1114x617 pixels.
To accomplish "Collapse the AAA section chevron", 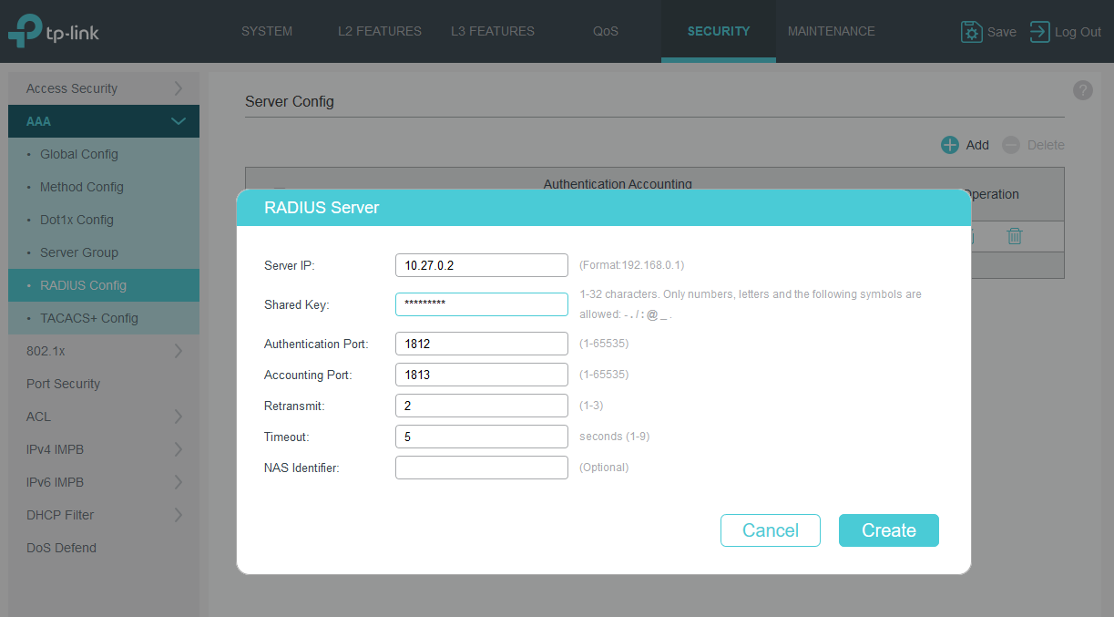I will [x=178, y=121].
